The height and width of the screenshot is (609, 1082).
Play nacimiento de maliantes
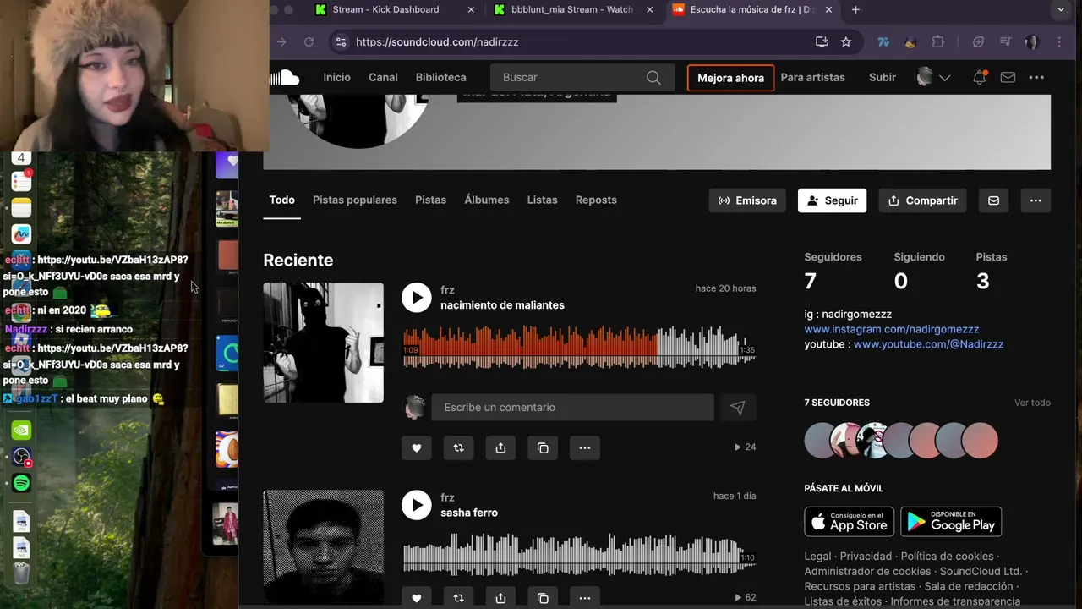[x=416, y=297]
